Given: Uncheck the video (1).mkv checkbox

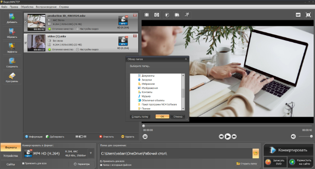Looking at the screenshot, I should click(x=25, y=43).
